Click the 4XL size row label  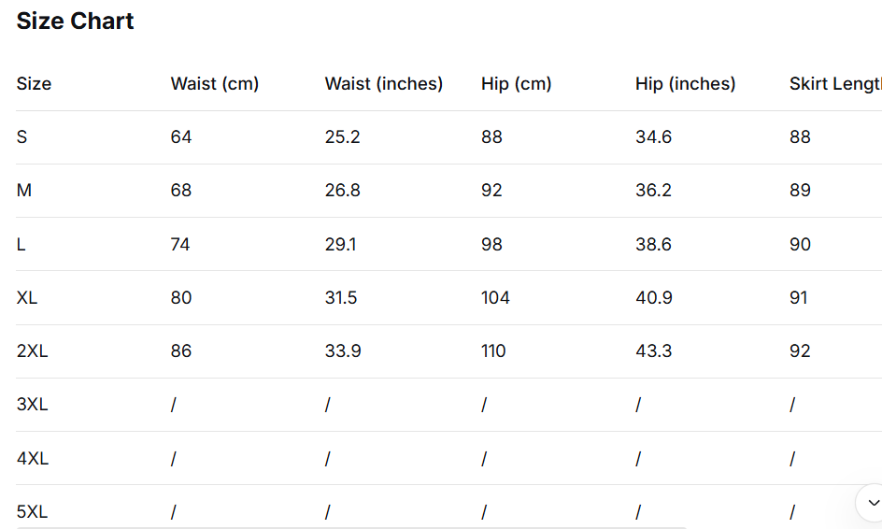[33, 459]
